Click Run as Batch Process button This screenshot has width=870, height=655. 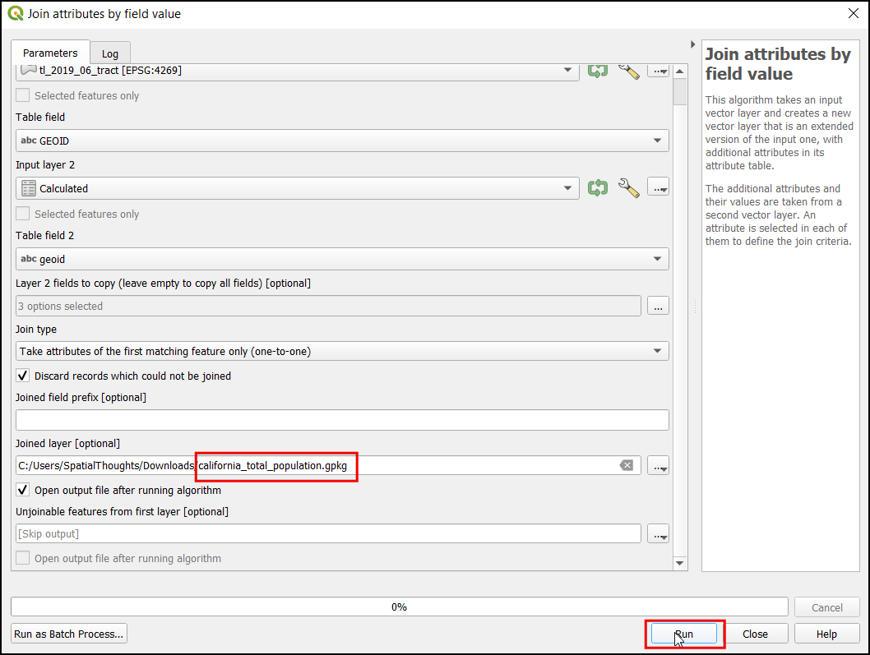pos(69,634)
